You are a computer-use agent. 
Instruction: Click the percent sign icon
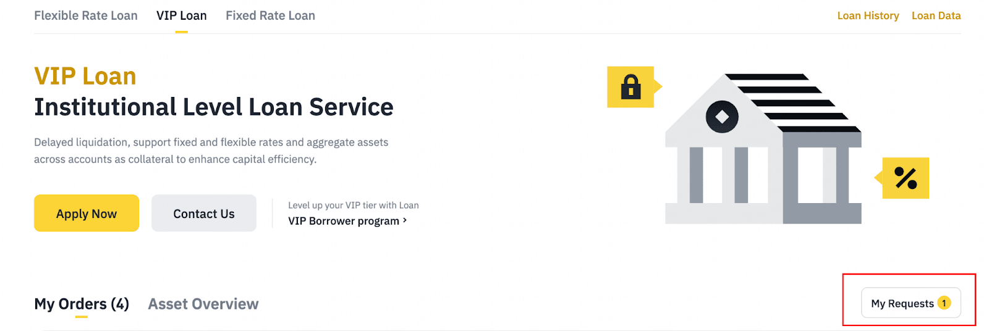click(906, 178)
